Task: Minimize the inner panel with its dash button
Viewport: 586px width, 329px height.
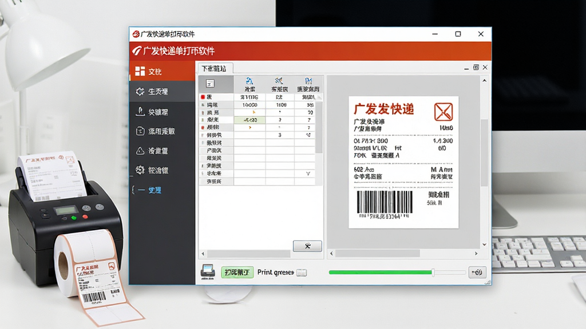Action: pos(466,69)
